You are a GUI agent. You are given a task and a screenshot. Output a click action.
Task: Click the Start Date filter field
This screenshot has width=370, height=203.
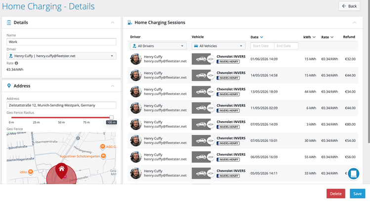tap(262, 46)
